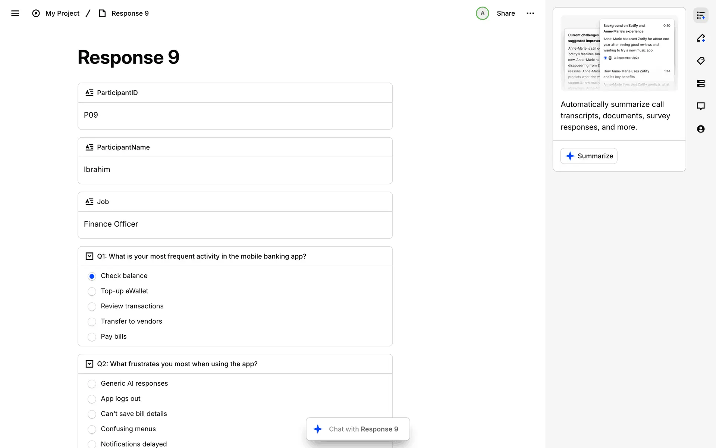Screen dimensions: 716x448
Task: Click the user avatar 'A'
Action: pos(482,13)
